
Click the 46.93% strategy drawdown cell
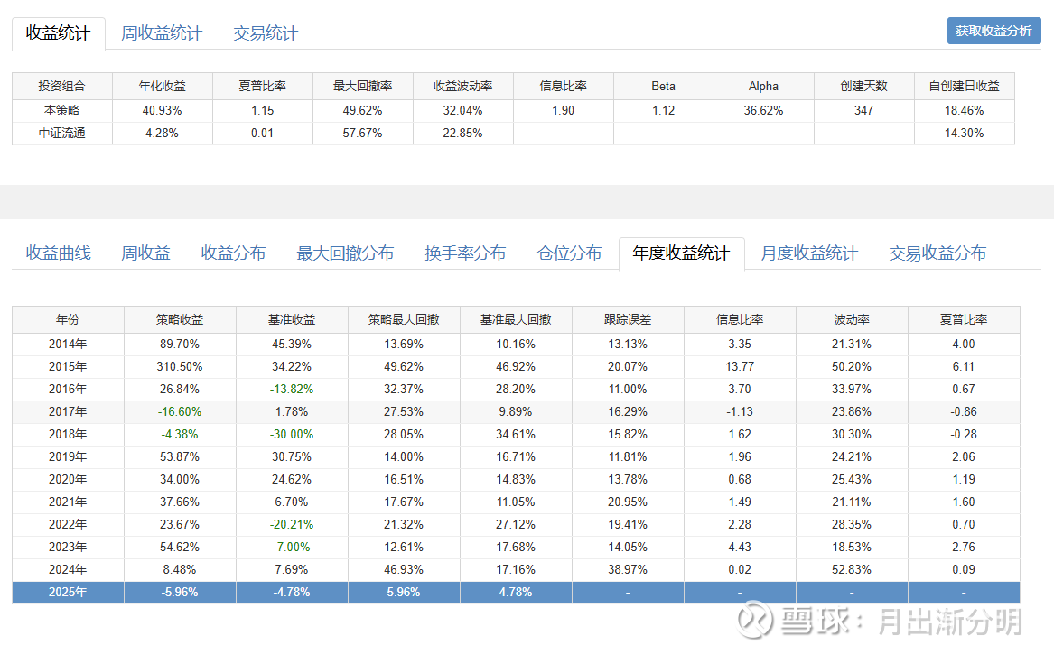coord(404,569)
